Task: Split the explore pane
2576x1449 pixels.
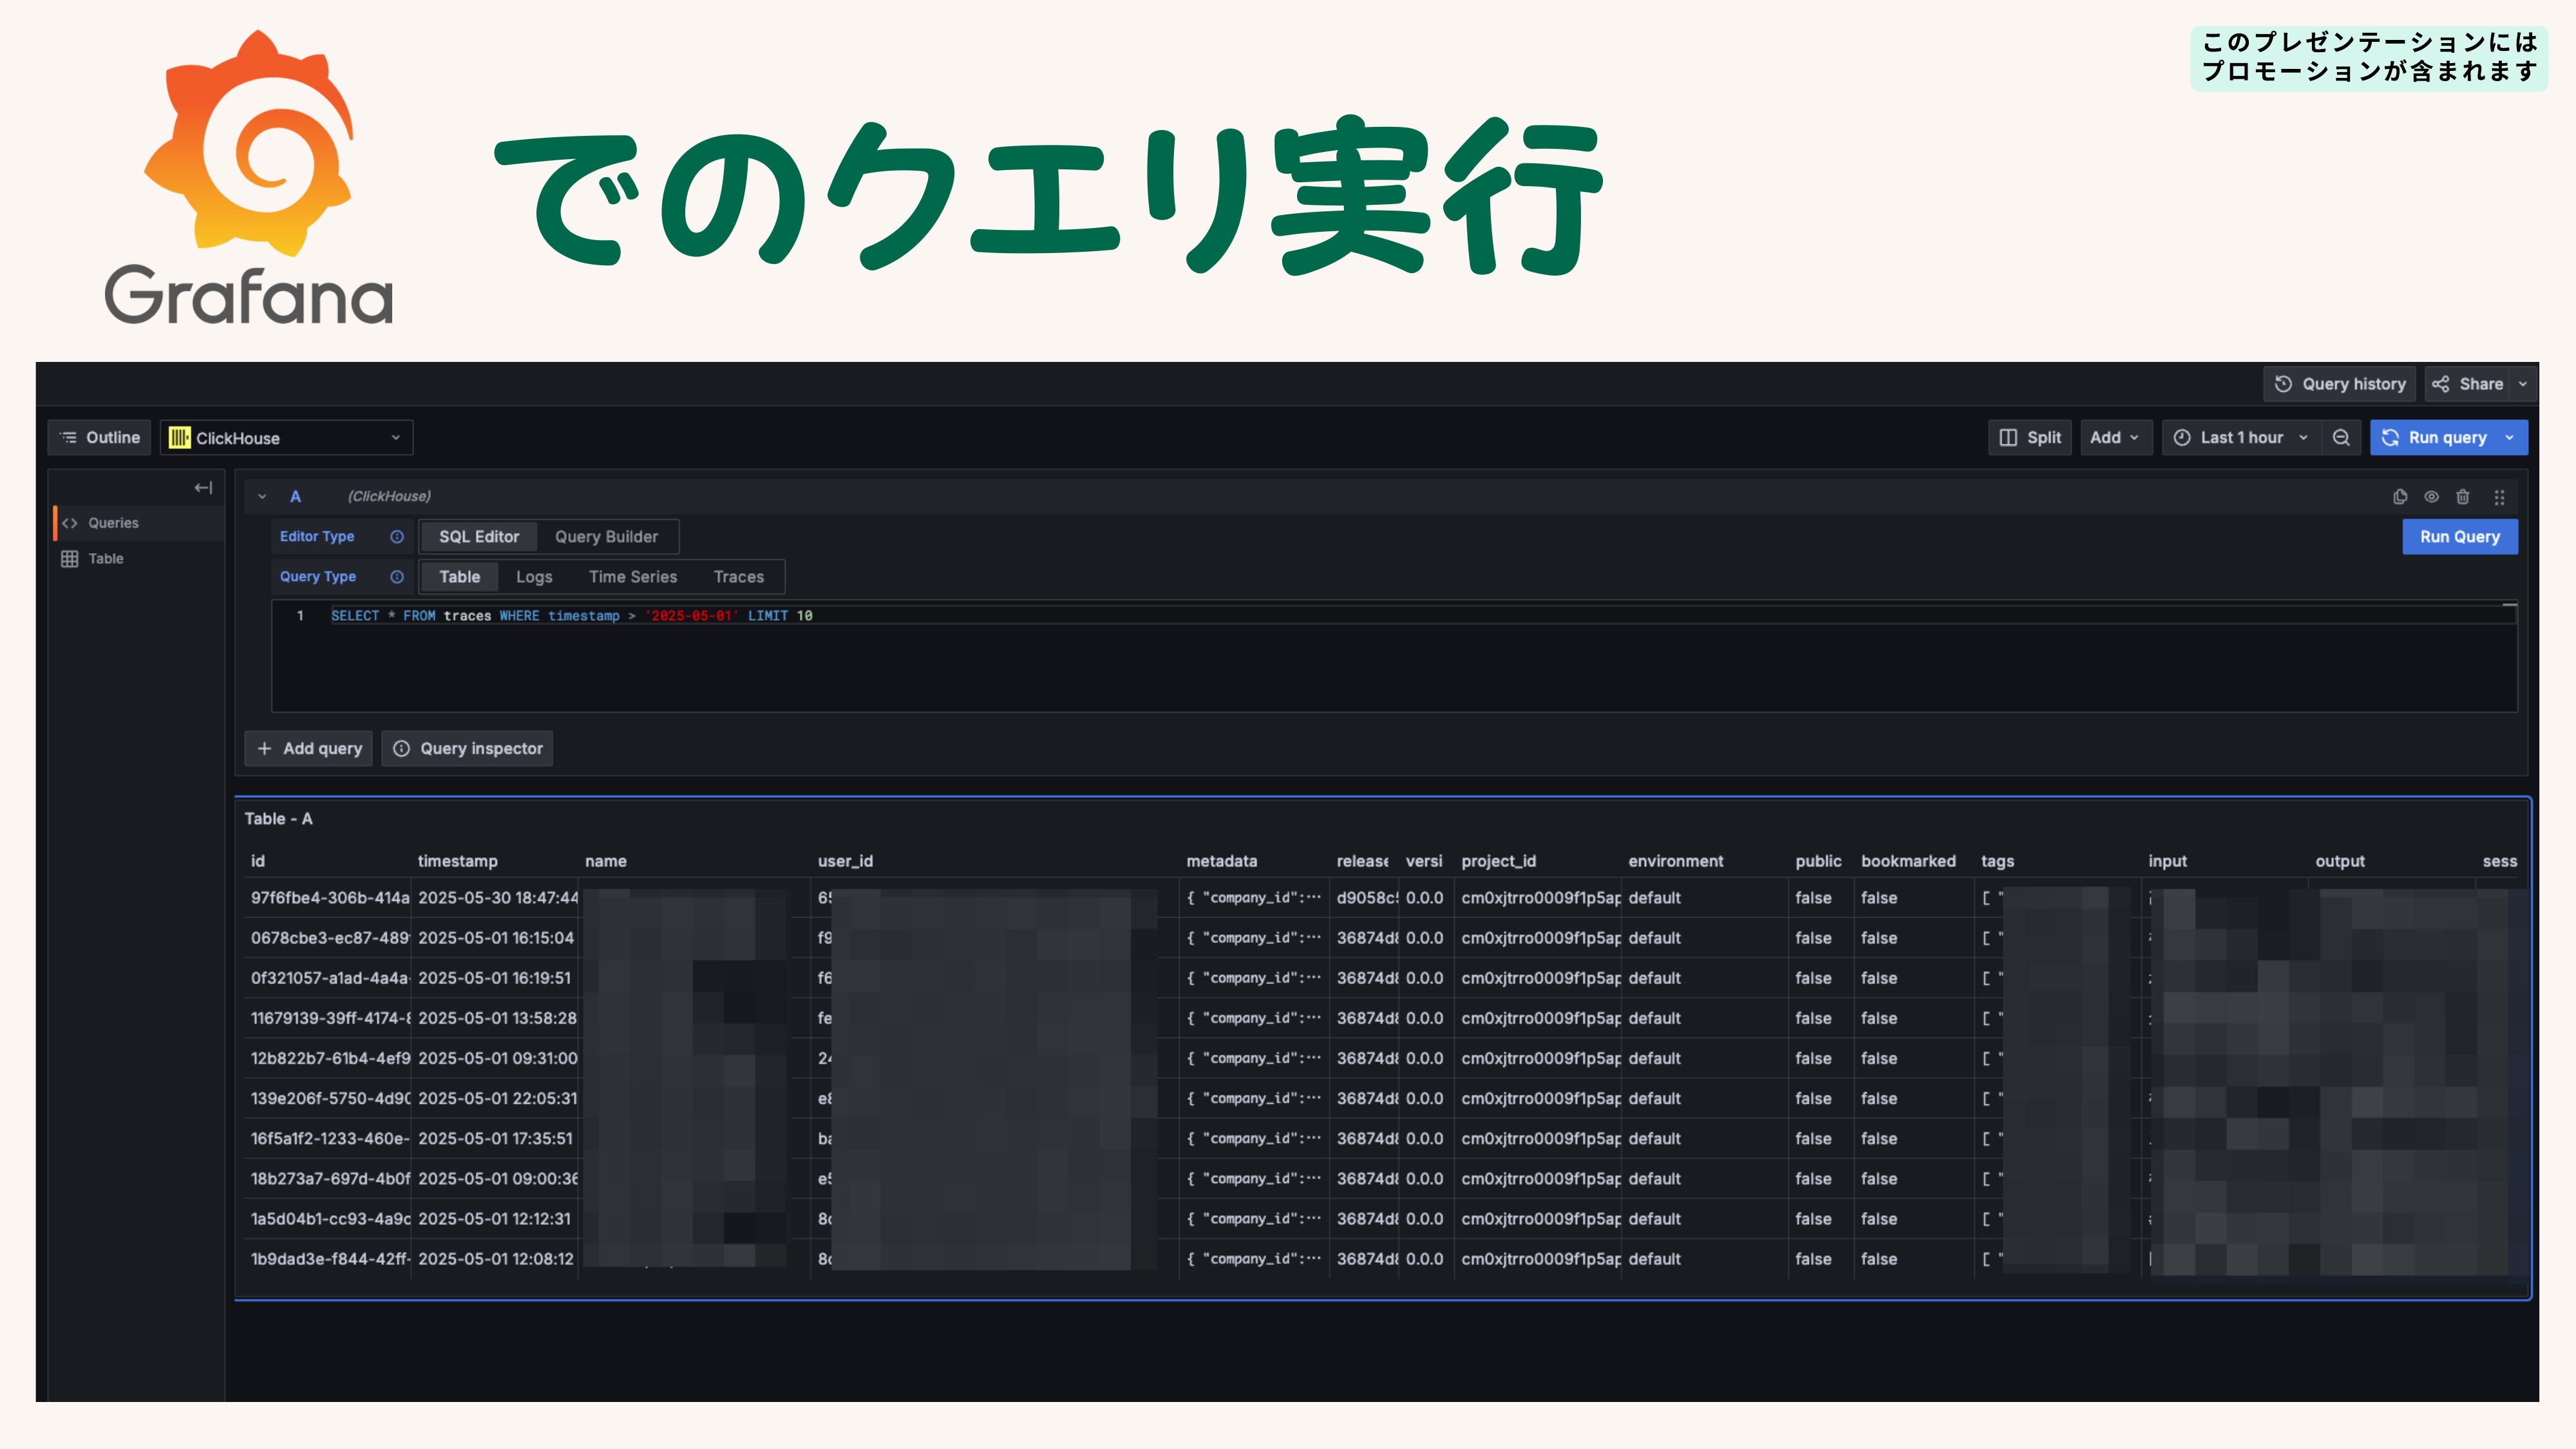Action: (2029, 437)
